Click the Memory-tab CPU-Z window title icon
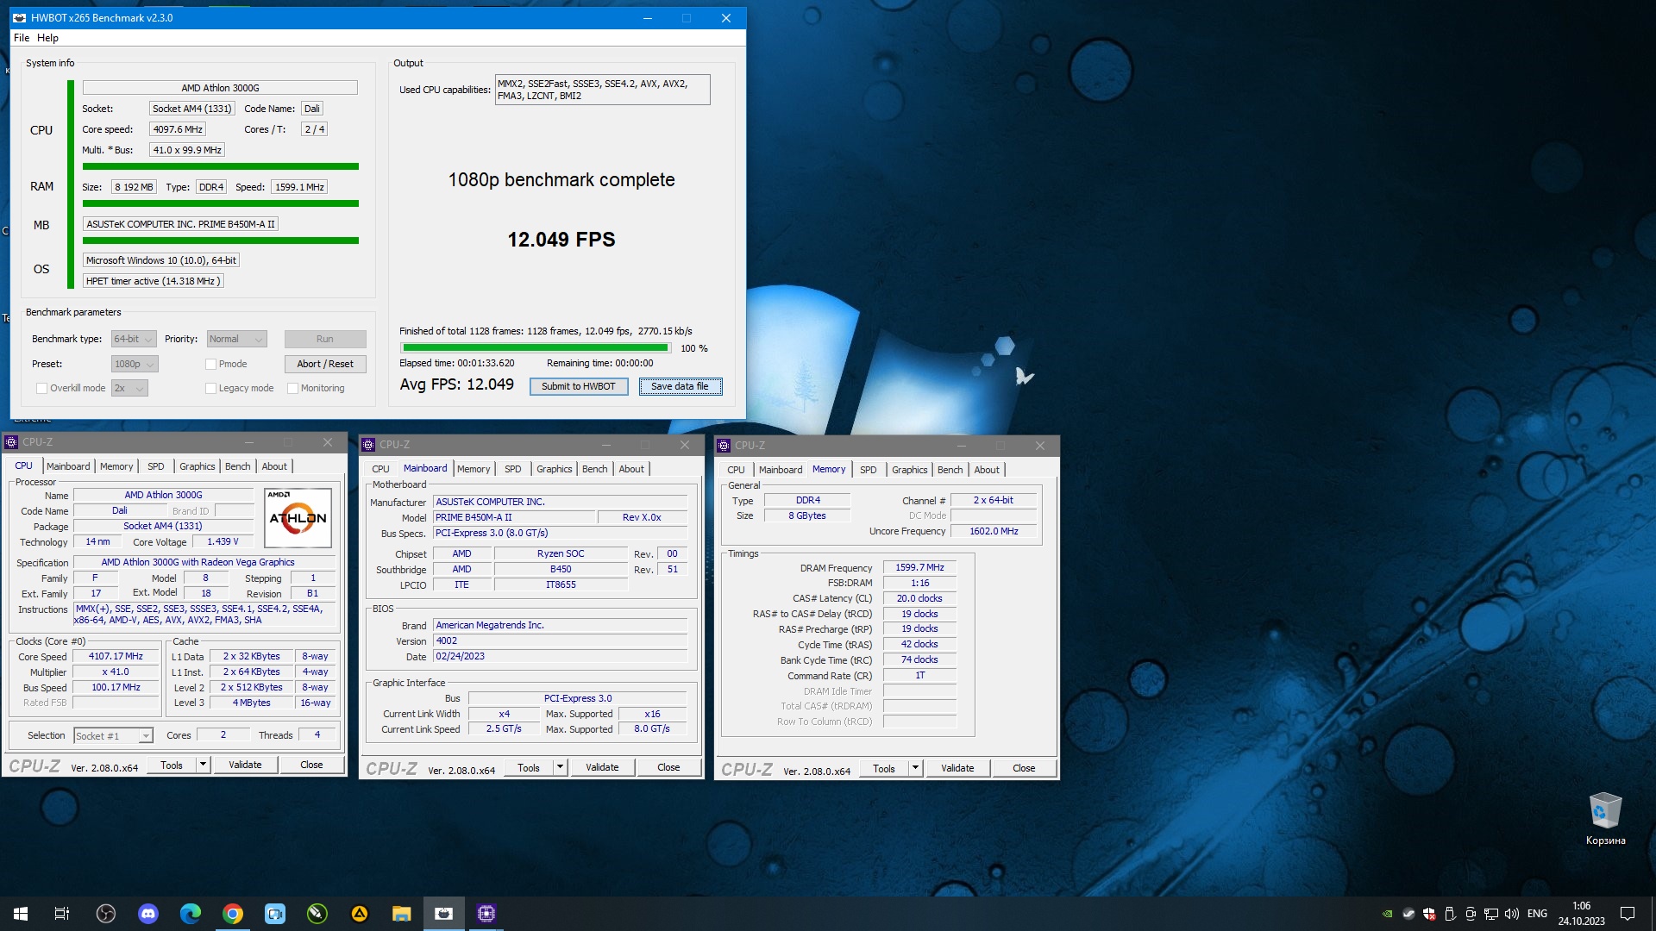The width and height of the screenshot is (1656, 931). pyautogui.click(x=724, y=446)
